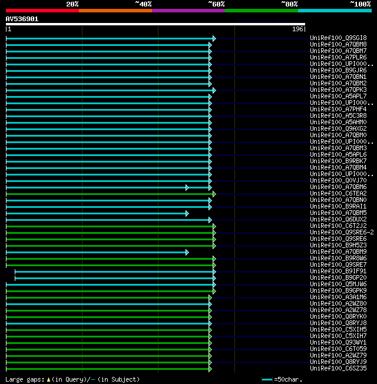Image resolution: width=377 pixels, height=384 pixels.
Task: Select the UniRef100_C6T059 label
Action: [338, 349]
